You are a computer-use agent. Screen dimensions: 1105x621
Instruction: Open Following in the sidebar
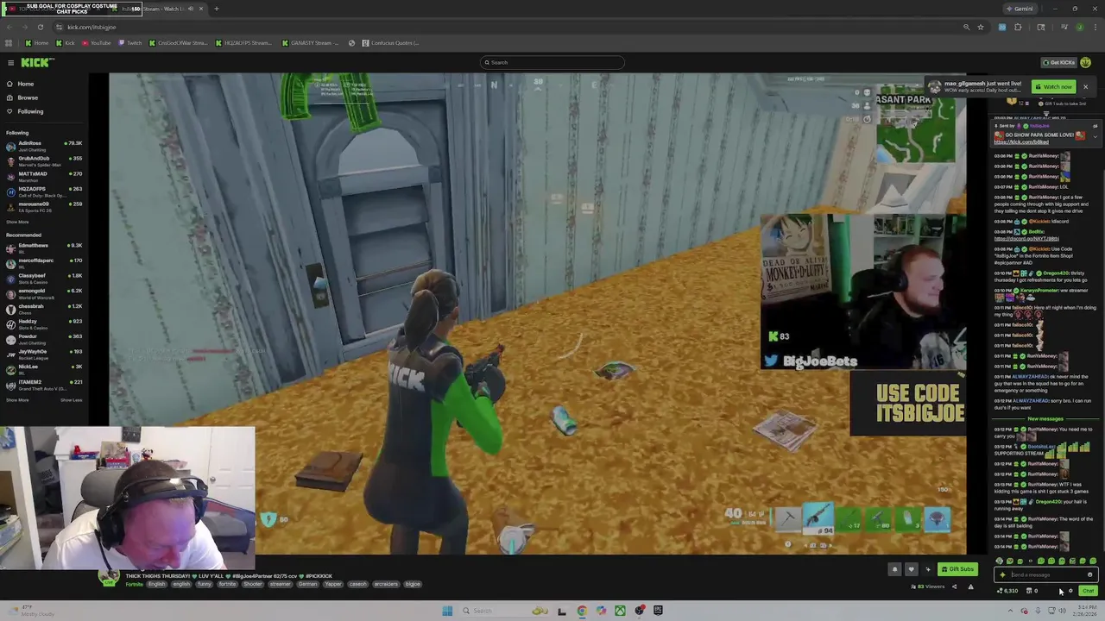pyautogui.click(x=24, y=111)
